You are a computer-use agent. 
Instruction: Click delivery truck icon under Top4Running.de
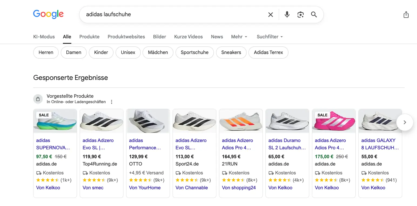click(85, 173)
